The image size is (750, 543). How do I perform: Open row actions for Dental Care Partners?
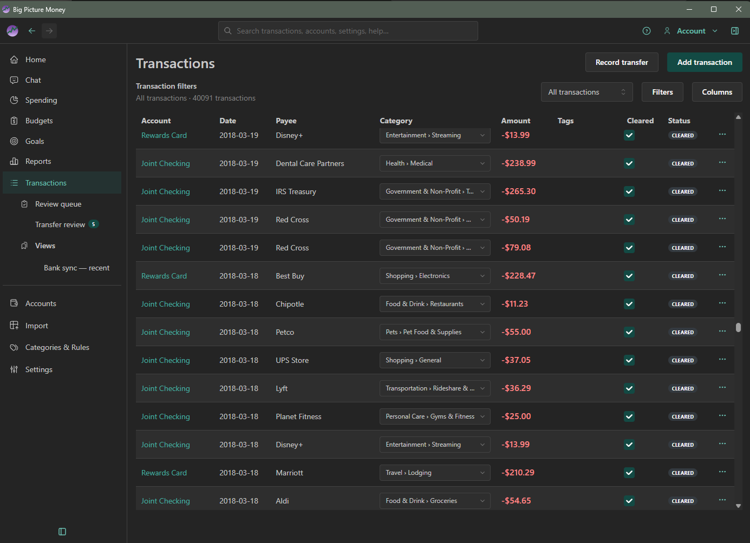pos(722,163)
